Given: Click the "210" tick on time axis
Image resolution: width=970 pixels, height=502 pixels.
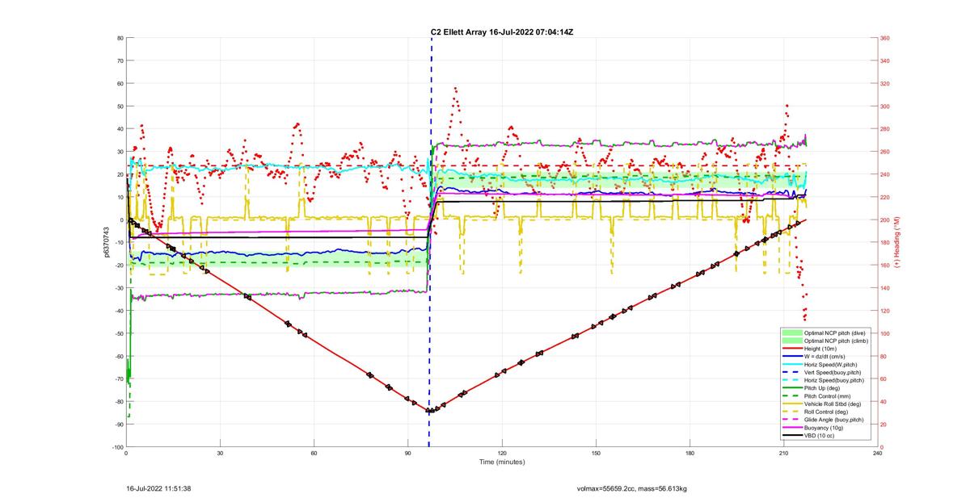Looking at the screenshot, I should [783, 454].
